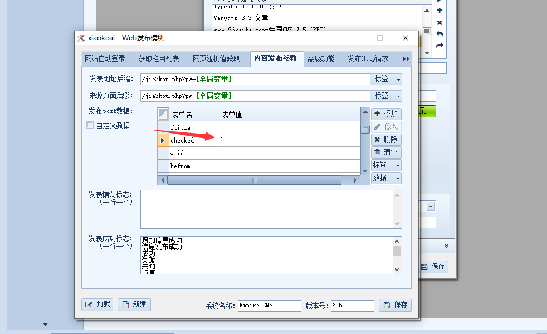
Task: Click the 发表成功标志 scrollbar thumb
Action: tap(397, 250)
